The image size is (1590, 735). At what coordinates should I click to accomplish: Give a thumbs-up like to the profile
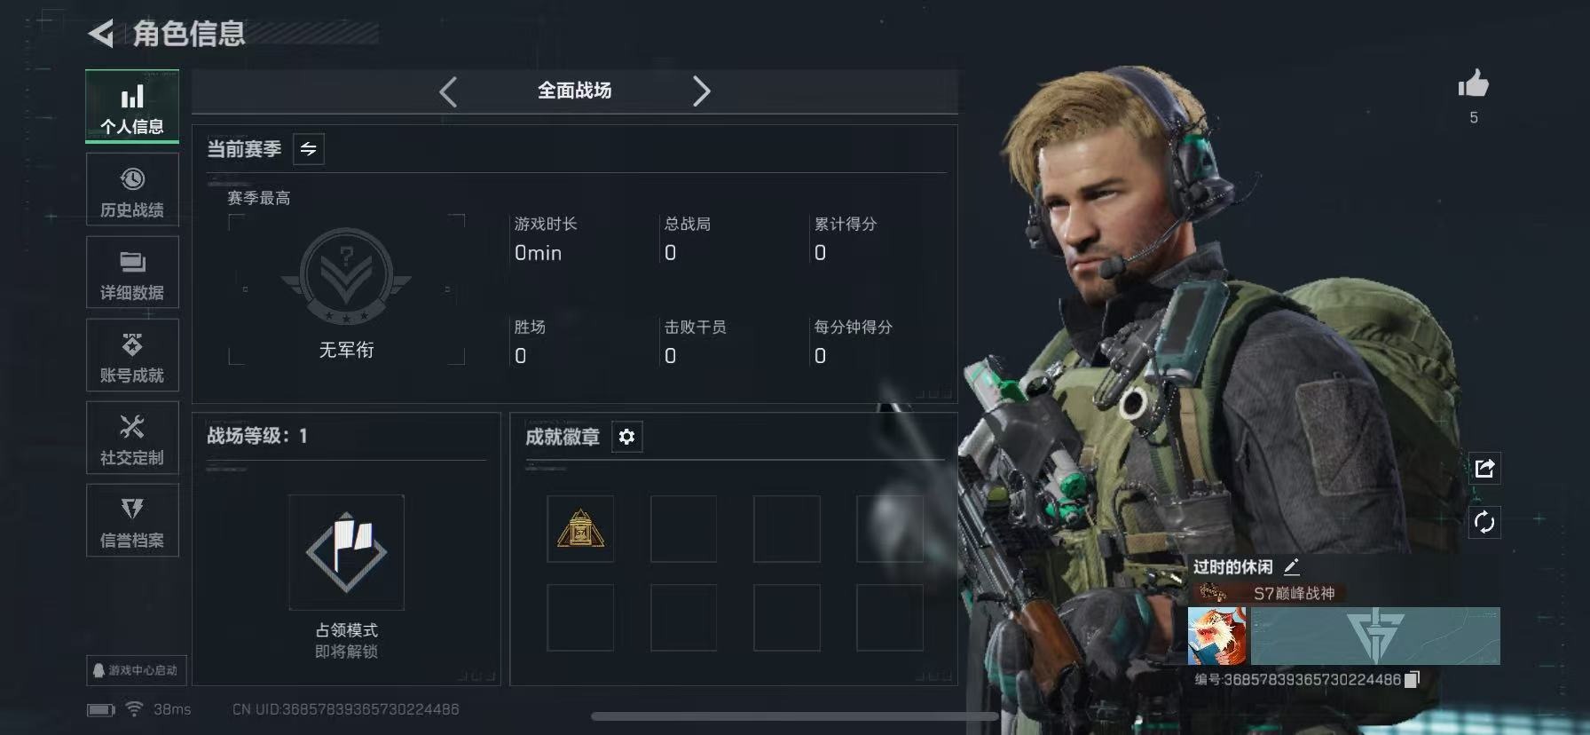1474,85
